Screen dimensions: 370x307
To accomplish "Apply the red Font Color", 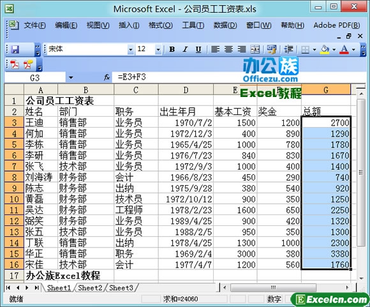I will click(x=344, y=49).
